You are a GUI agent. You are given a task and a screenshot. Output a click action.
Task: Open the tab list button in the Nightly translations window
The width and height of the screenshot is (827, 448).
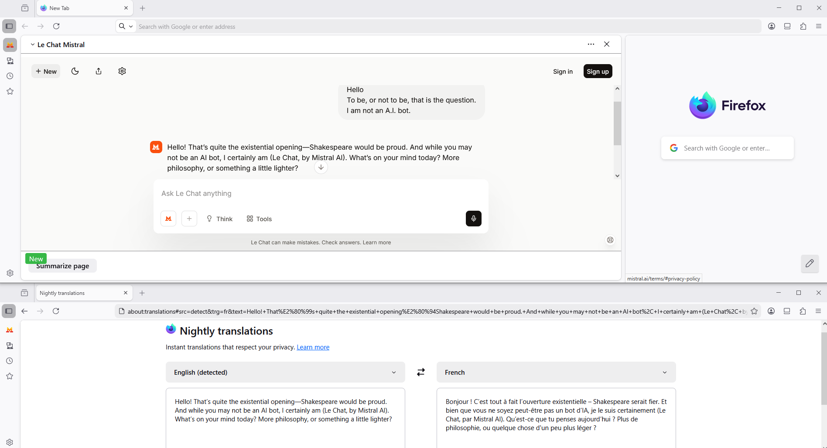click(x=24, y=293)
